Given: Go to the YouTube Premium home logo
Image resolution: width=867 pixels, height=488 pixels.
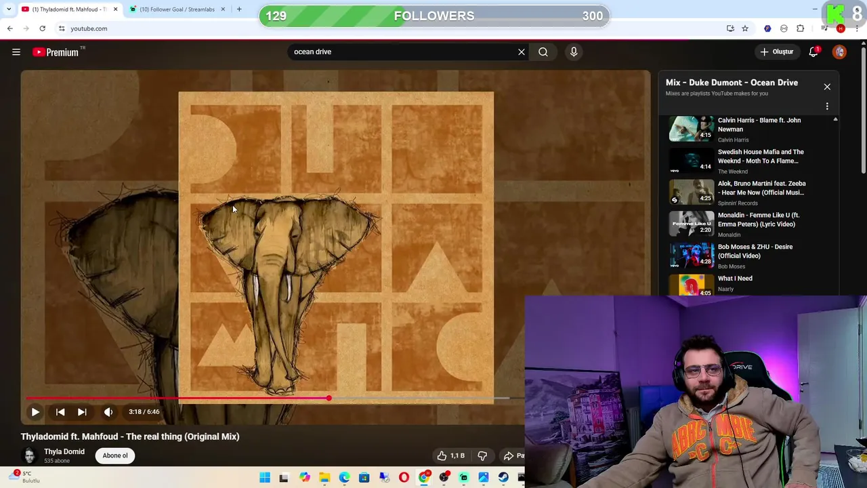Looking at the screenshot, I should tap(58, 52).
